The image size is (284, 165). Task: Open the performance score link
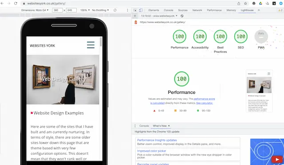(204, 99)
